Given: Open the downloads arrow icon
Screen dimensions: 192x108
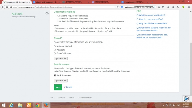Looking at the screenshot, I should (168, 7).
